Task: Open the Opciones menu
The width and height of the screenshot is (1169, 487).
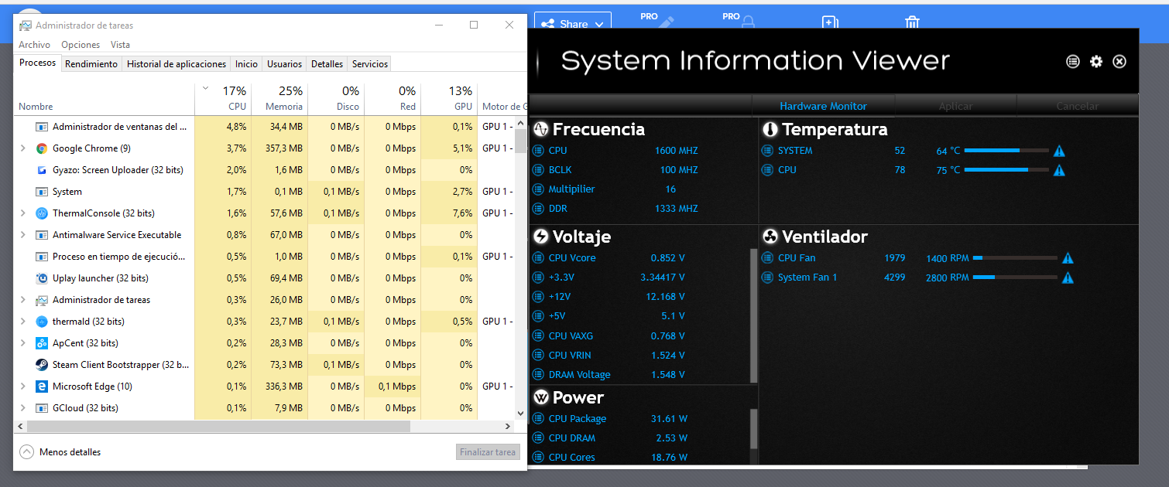Action: (x=81, y=45)
